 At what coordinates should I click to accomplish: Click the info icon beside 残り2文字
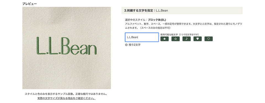pos(126,45)
